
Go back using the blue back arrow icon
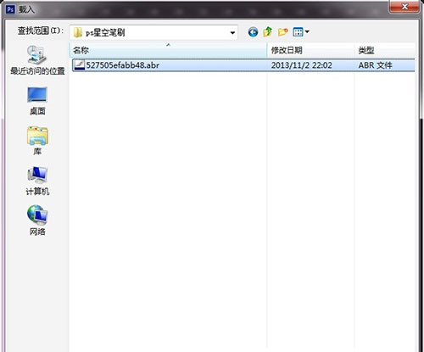pyautogui.click(x=253, y=32)
